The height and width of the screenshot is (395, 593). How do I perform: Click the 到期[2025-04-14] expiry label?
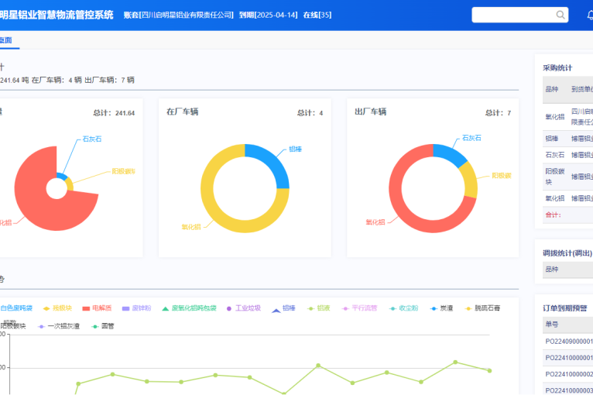point(268,15)
